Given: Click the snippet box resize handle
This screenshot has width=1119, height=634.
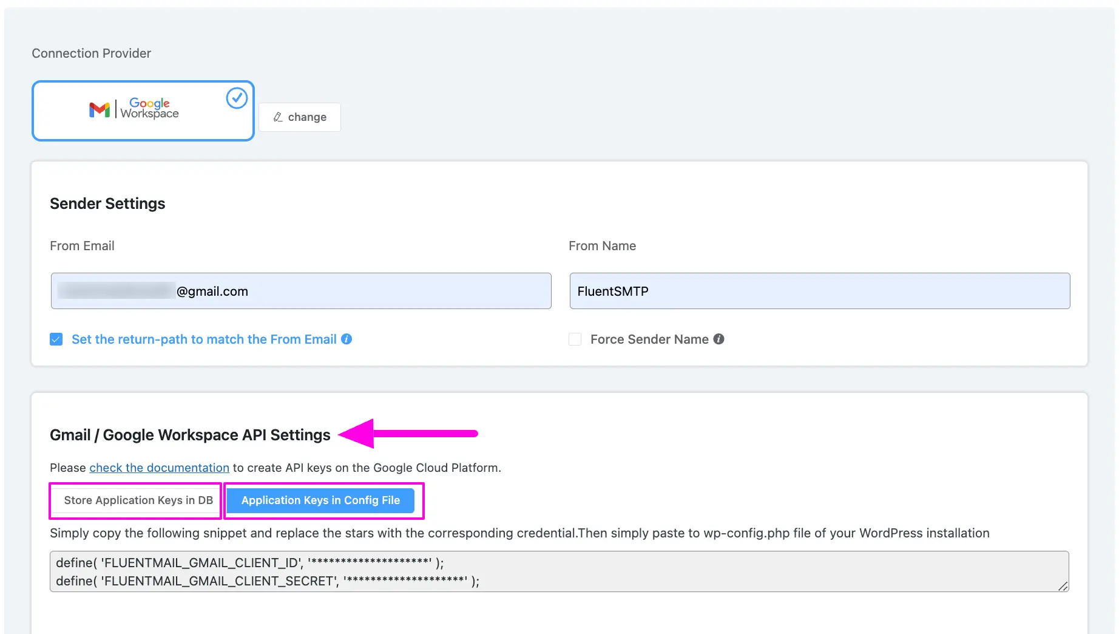Looking at the screenshot, I should coord(1063,586).
